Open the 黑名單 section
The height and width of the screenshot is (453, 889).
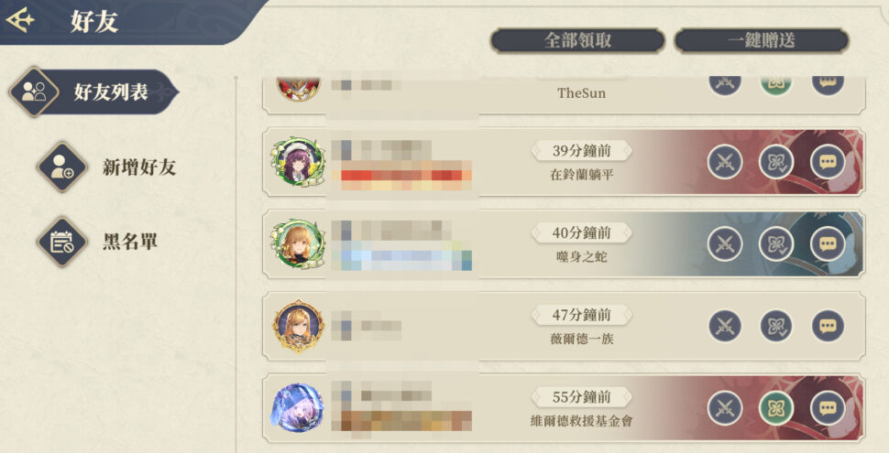[x=97, y=242]
